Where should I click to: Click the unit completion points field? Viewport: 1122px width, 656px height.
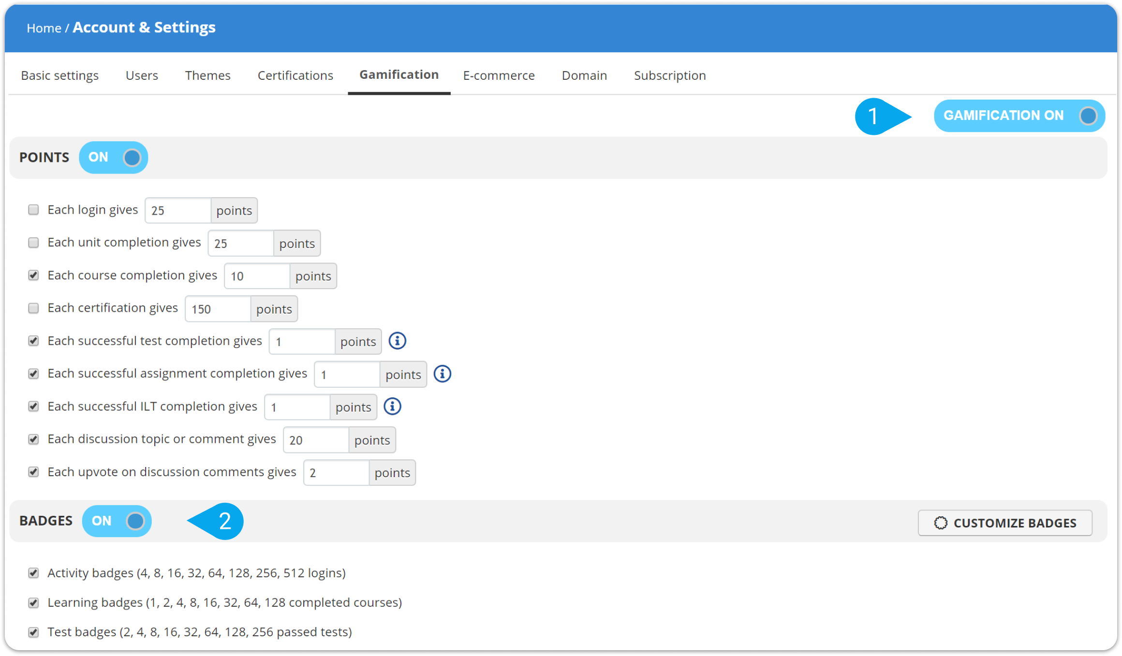click(241, 243)
